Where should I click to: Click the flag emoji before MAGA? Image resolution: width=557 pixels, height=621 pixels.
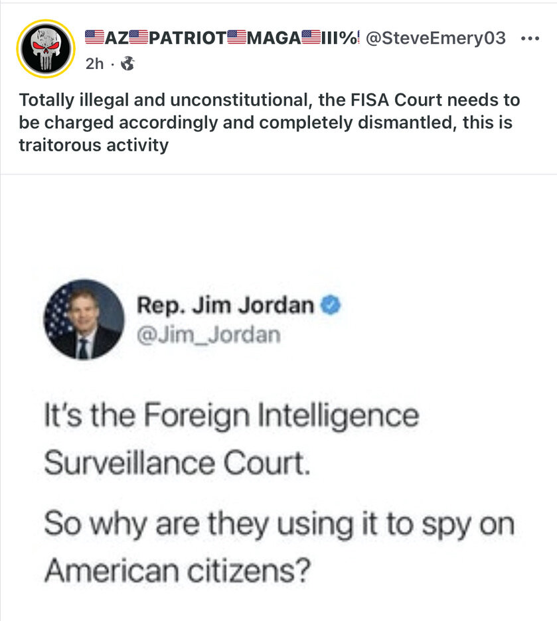point(236,37)
